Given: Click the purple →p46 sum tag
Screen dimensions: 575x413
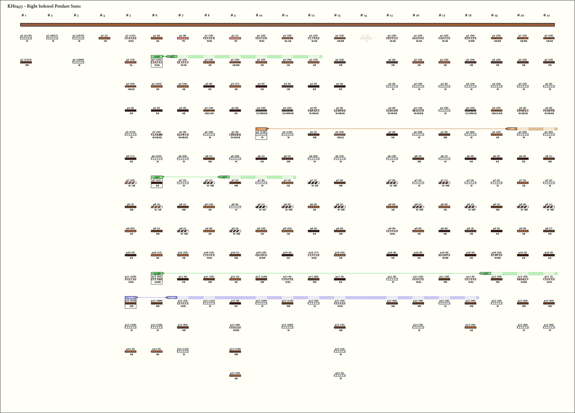Looking at the screenshot, I should 131,298.
